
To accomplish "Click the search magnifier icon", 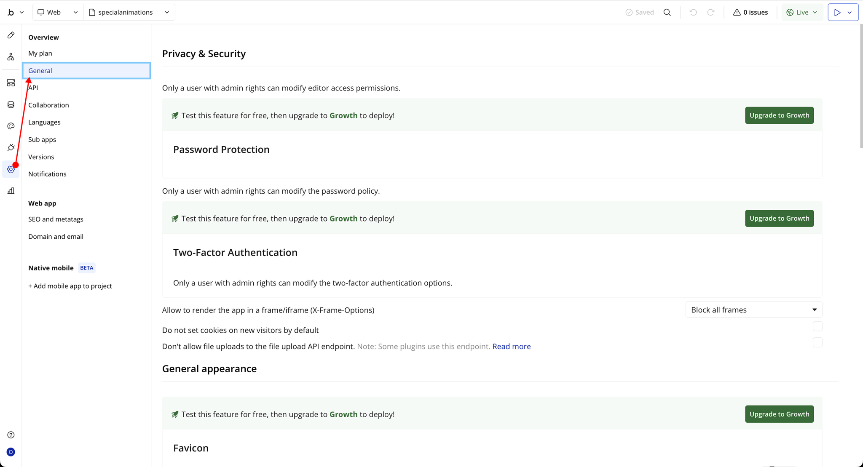I will (x=667, y=12).
